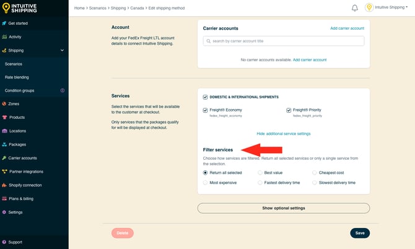Uncheck Domestic & International Shipments checkbox
The image size is (415, 249).
pos(206,97)
